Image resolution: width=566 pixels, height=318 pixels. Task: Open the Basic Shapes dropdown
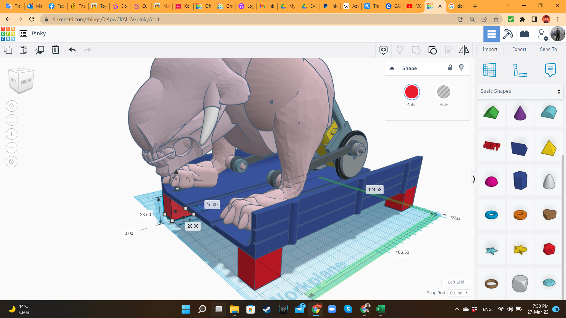pos(520,91)
